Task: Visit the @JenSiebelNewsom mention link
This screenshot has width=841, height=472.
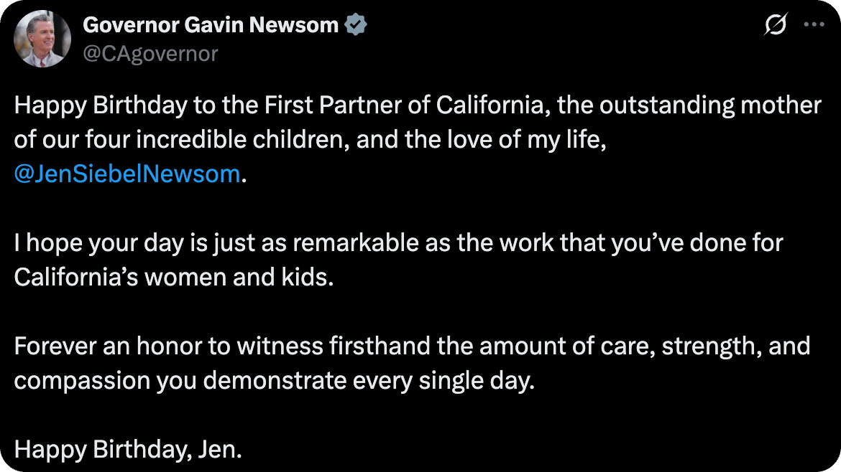Action: click(x=127, y=174)
